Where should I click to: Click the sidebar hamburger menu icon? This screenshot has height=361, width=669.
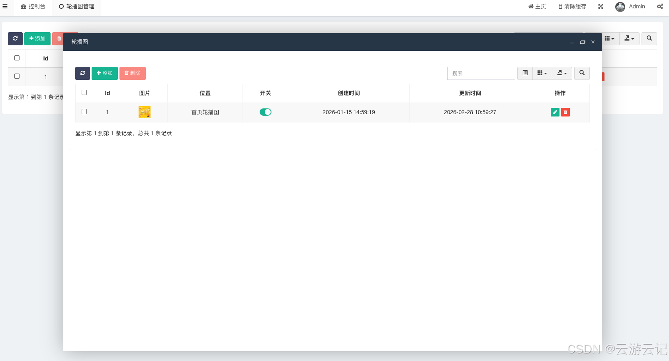(5, 6)
